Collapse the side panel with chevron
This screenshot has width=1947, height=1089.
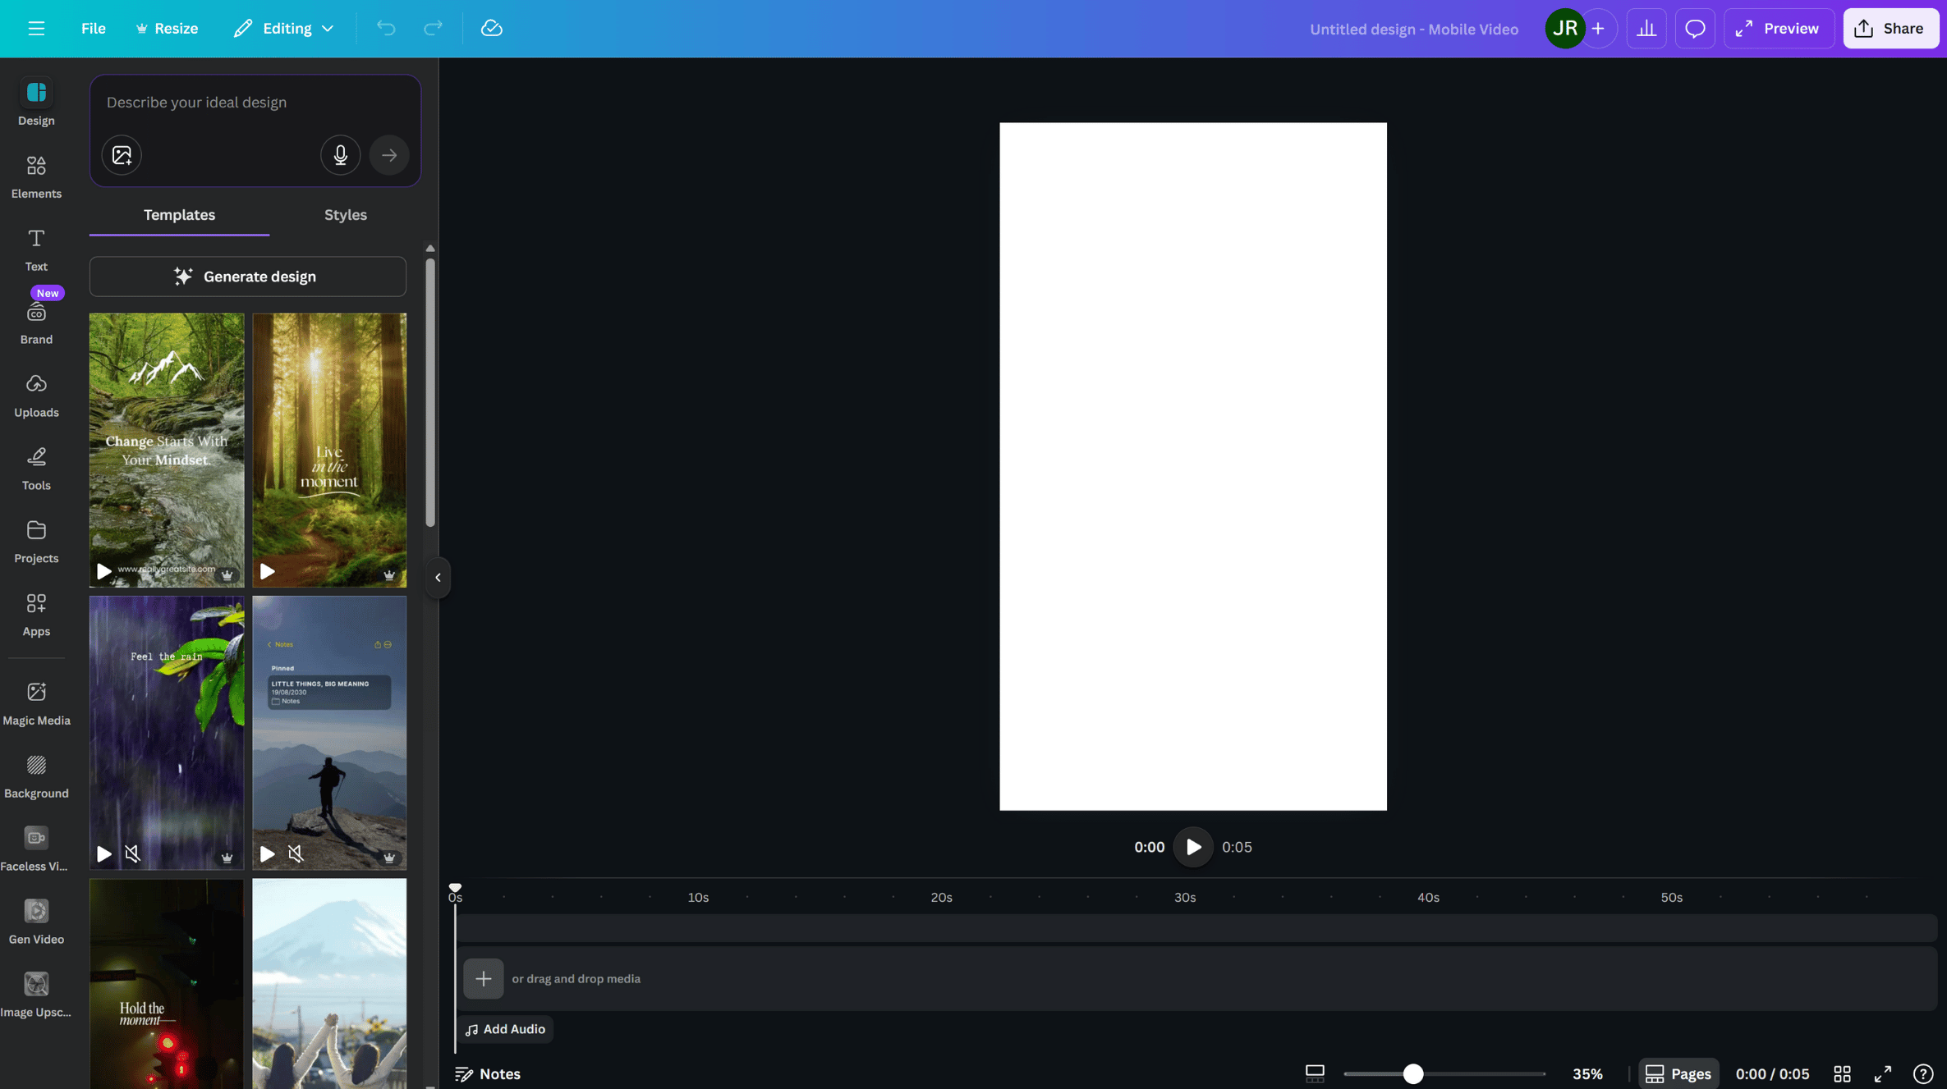pos(438,578)
